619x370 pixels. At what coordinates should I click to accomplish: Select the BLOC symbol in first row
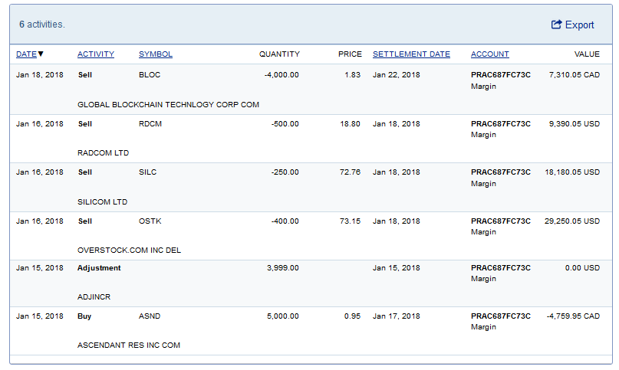150,75
